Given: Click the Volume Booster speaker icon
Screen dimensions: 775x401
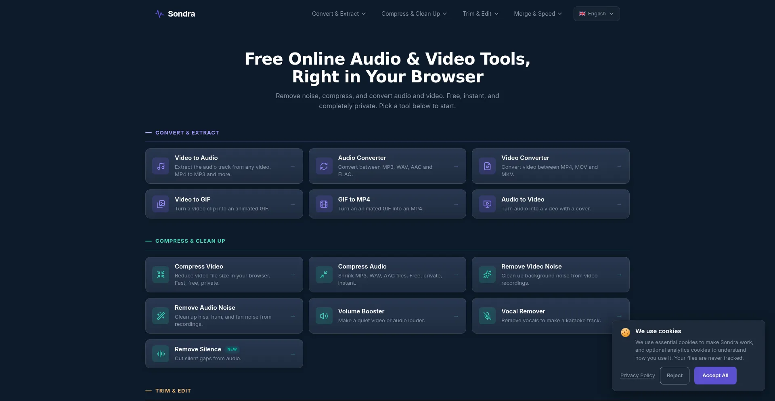Looking at the screenshot, I should (x=324, y=316).
